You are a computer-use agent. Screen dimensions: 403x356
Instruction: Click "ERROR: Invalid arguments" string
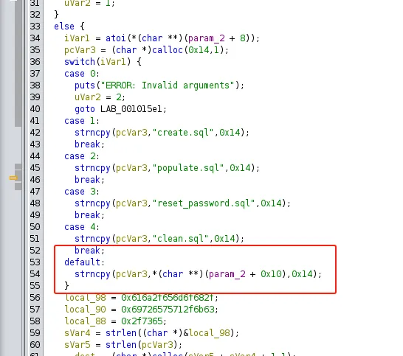pos(168,85)
